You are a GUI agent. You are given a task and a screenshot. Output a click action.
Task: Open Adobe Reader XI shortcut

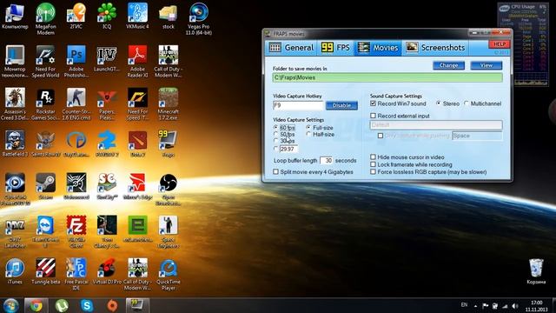(137, 61)
